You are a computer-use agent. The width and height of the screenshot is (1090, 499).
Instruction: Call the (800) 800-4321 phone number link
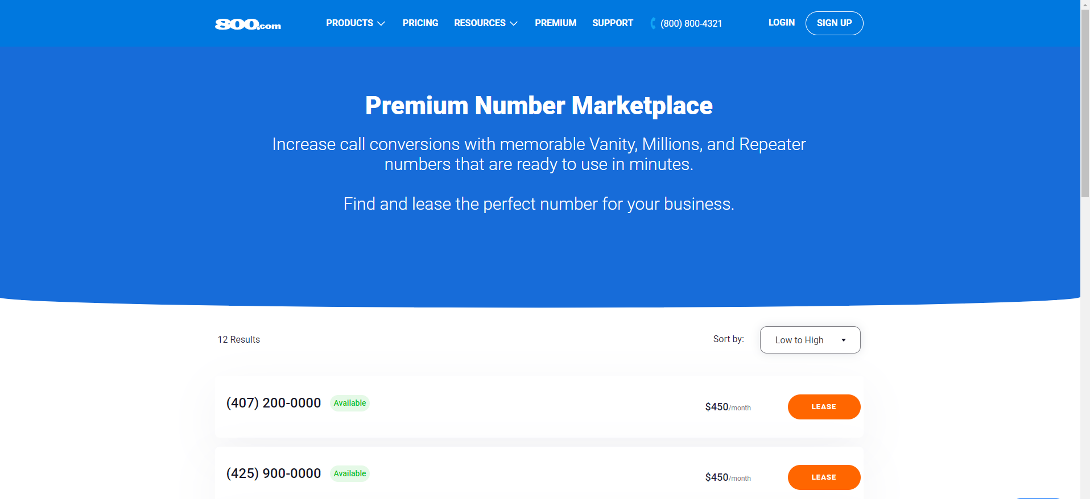[x=691, y=24]
